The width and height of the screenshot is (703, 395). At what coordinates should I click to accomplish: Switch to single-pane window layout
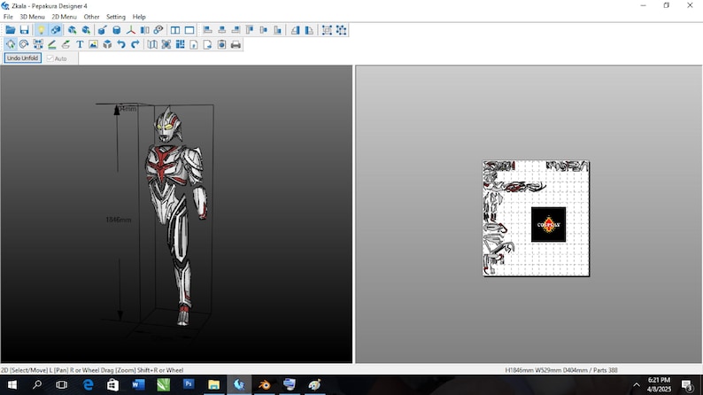[189, 30]
